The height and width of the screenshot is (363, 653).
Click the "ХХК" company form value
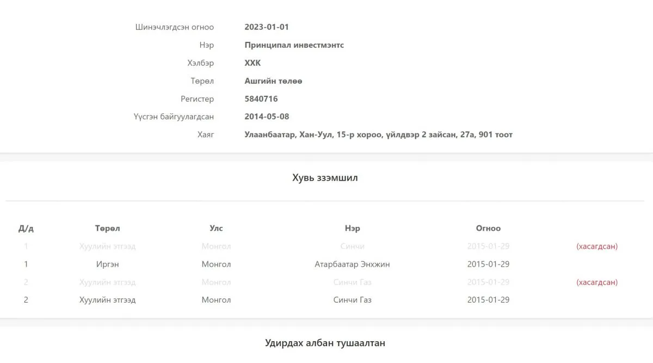[x=253, y=63]
